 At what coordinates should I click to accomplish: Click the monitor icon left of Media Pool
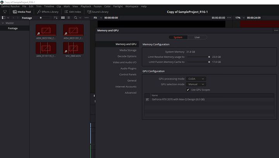(x=5, y=12)
